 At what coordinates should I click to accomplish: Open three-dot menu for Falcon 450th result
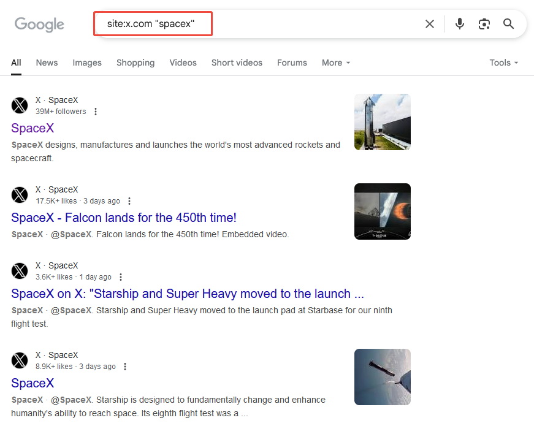pyautogui.click(x=129, y=201)
